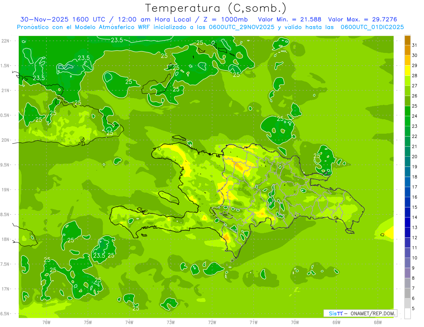Select the purple legend swatch between 9 and 10

click(x=407, y=263)
